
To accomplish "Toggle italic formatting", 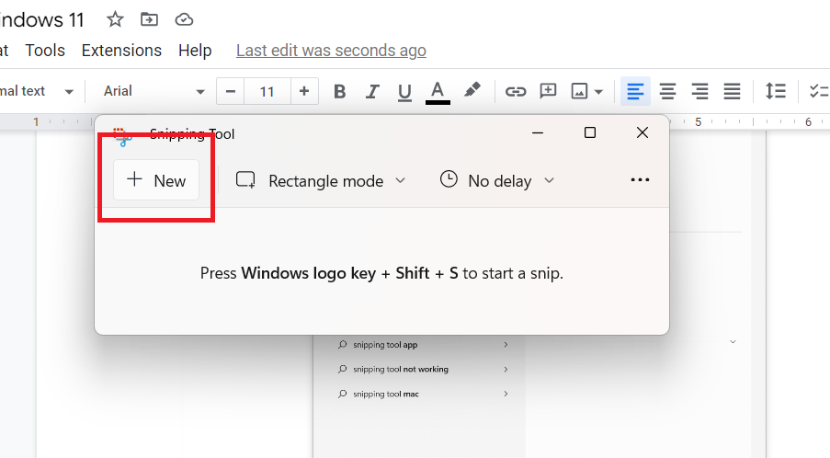I will 372,92.
